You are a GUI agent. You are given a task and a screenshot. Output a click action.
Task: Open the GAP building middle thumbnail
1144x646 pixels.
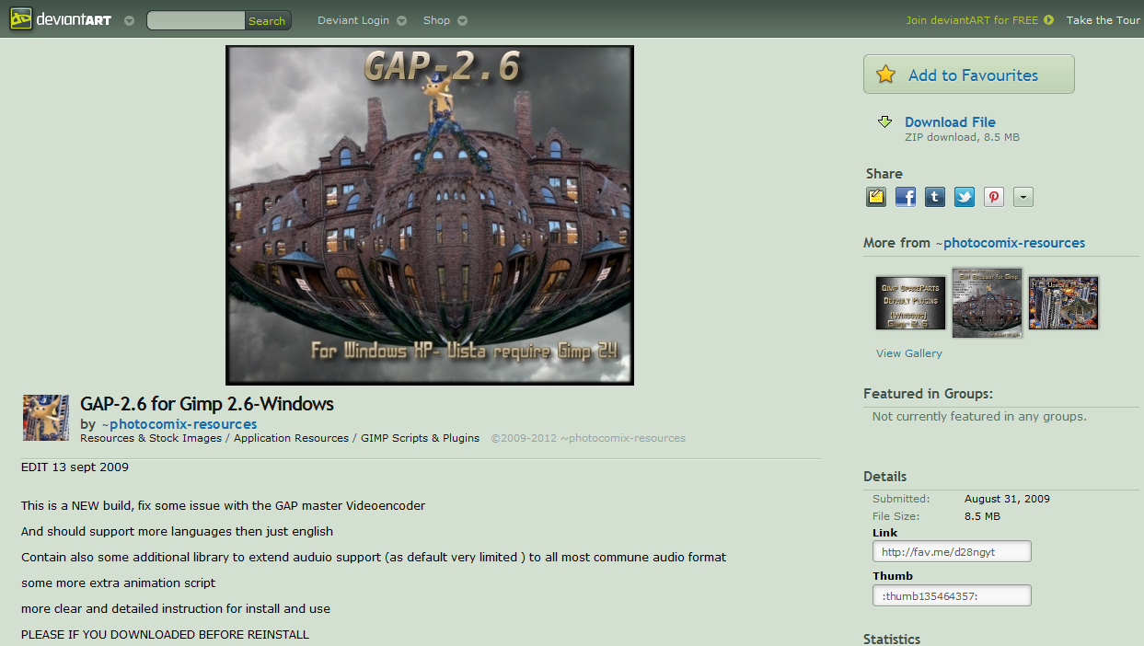pos(987,303)
